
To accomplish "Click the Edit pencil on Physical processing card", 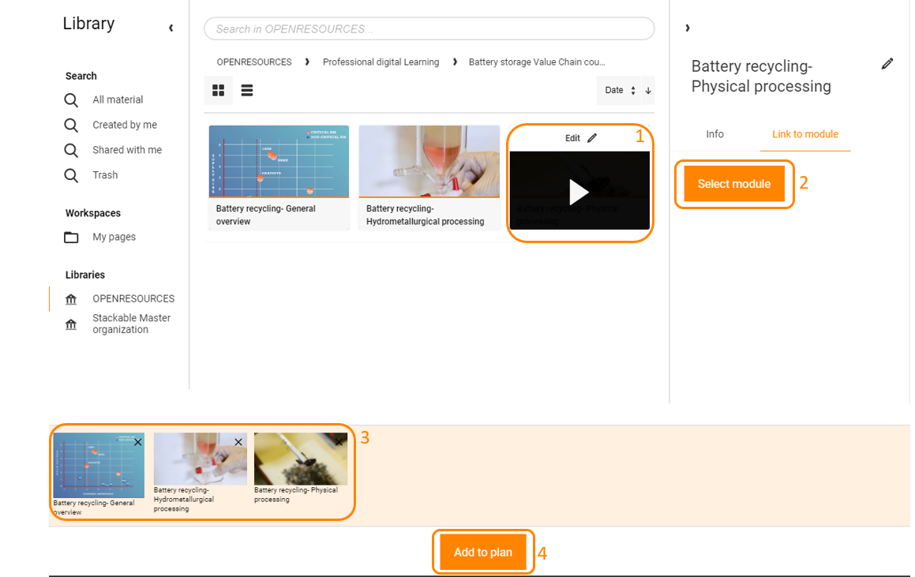I will [592, 137].
